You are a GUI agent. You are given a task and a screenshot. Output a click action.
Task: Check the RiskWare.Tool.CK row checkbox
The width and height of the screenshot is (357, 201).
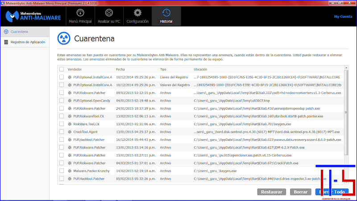[62, 124]
